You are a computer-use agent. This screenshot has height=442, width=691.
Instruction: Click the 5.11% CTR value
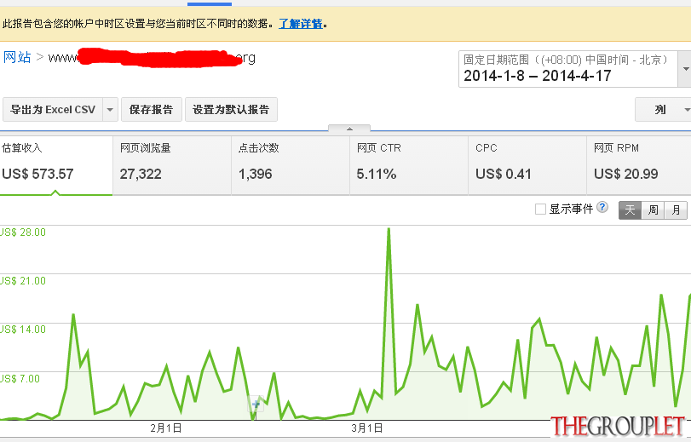pos(377,174)
